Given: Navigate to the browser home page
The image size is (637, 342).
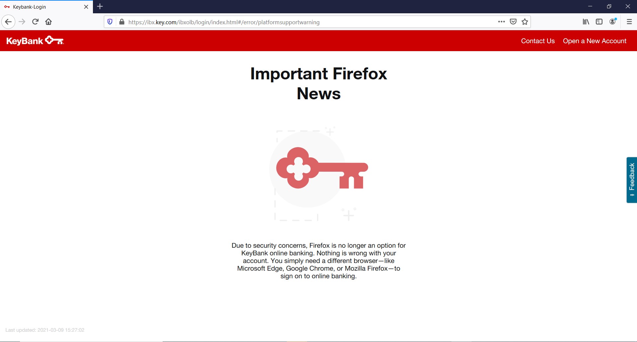Looking at the screenshot, I should tap(48, 22).
